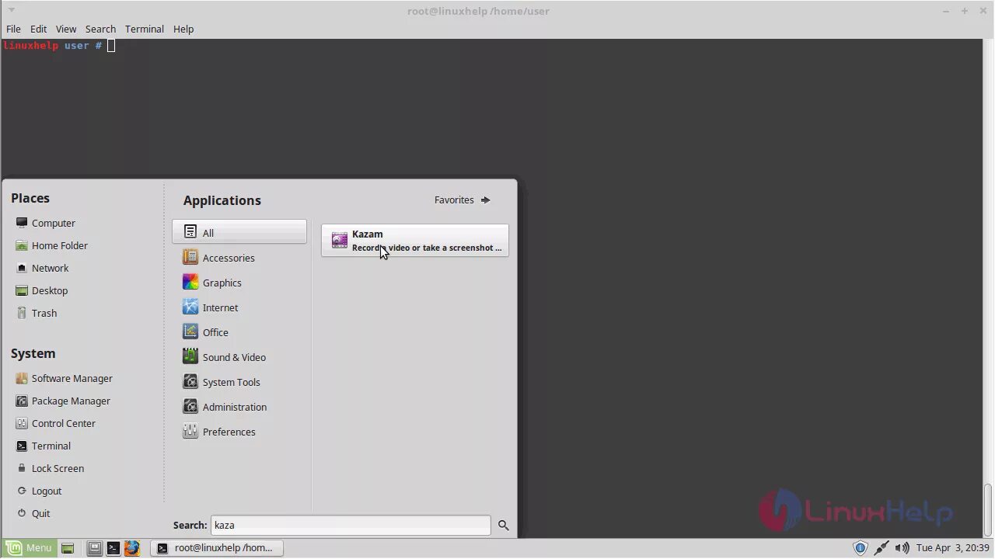Viewport: 995px width, 559px height.
Task: Click Lock Screen in System section
Action: click(x=58, y=468)
